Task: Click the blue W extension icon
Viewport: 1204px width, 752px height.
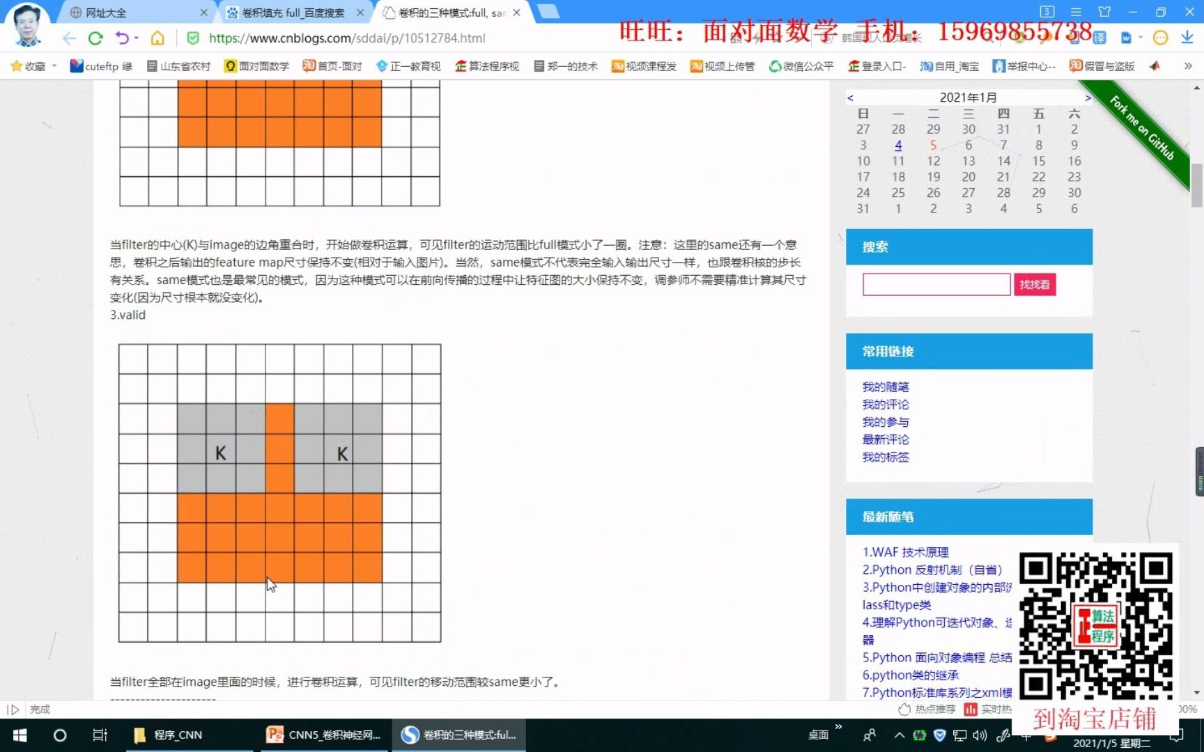Action: [1126, 38]
